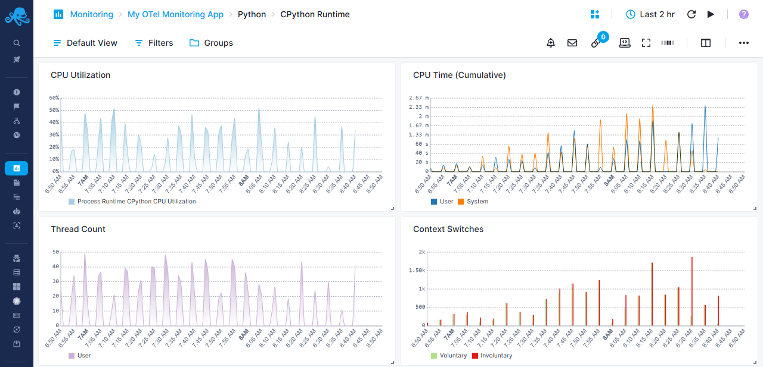
Task: Enter fullscreen using the brackets icon
Action: [646, 42]
